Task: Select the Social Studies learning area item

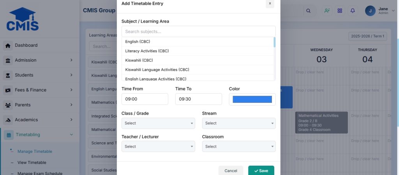Action: click(x=102, y=170)
